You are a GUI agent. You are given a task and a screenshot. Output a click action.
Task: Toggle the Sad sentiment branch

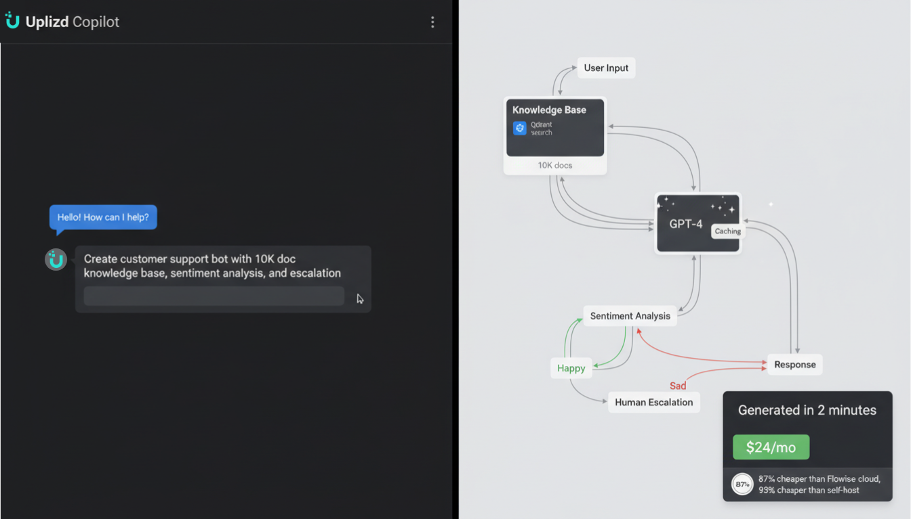click(x=678, y=386)
